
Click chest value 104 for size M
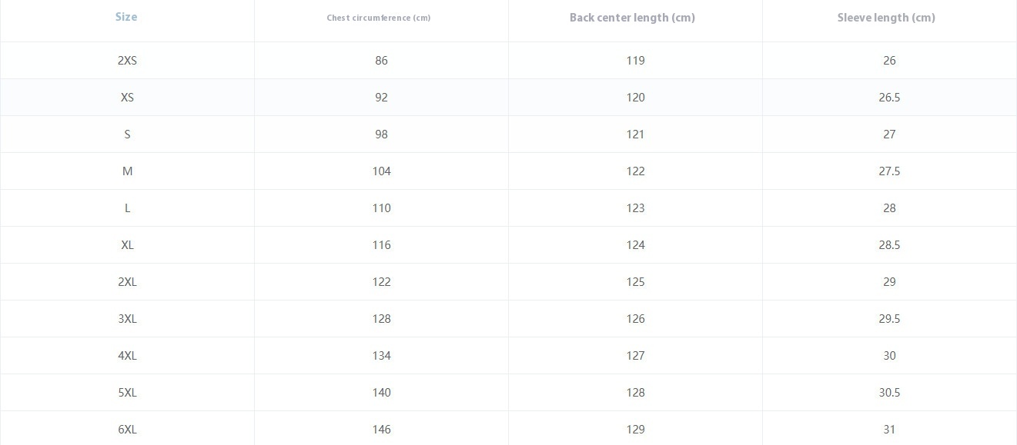(x=381, y=171)
